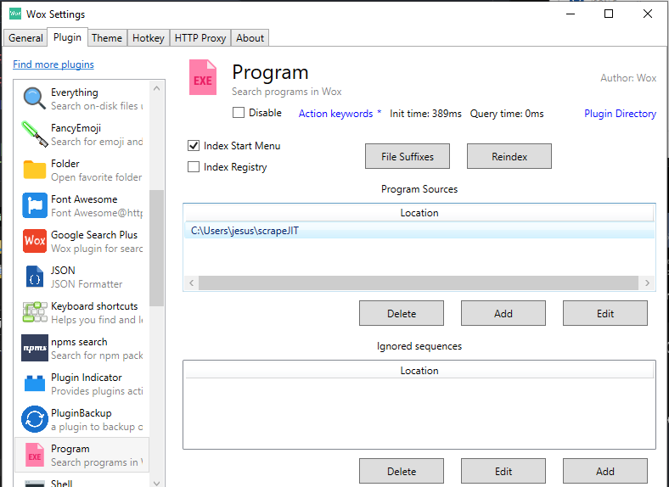Select the Keyboard shortcuts plugin icon
Image resolution: width=669 pixels, height=487 pixels.
tap(35, 311)
